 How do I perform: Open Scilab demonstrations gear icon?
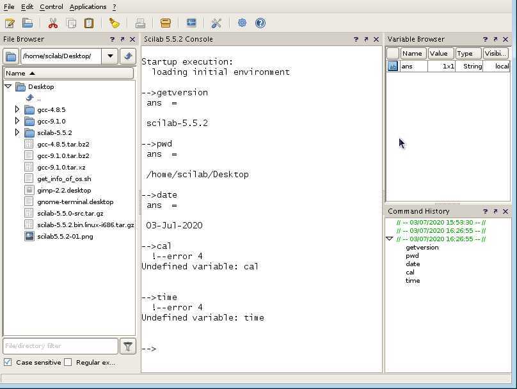point(242,23)
